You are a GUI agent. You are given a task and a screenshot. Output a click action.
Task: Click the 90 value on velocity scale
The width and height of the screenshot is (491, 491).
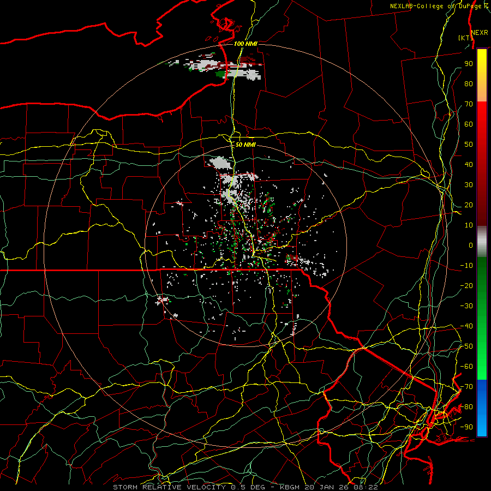[x=469, y=64]
